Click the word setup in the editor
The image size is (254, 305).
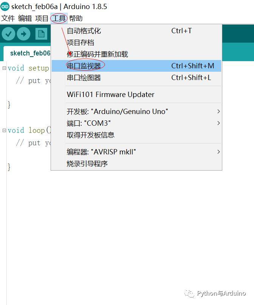pyautogui.click(x=39, y=68)
